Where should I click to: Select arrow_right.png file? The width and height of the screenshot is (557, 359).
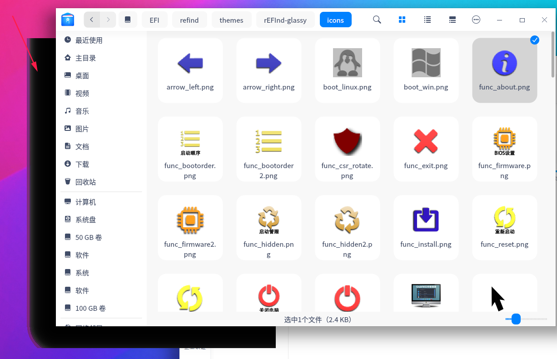point(269,70)
